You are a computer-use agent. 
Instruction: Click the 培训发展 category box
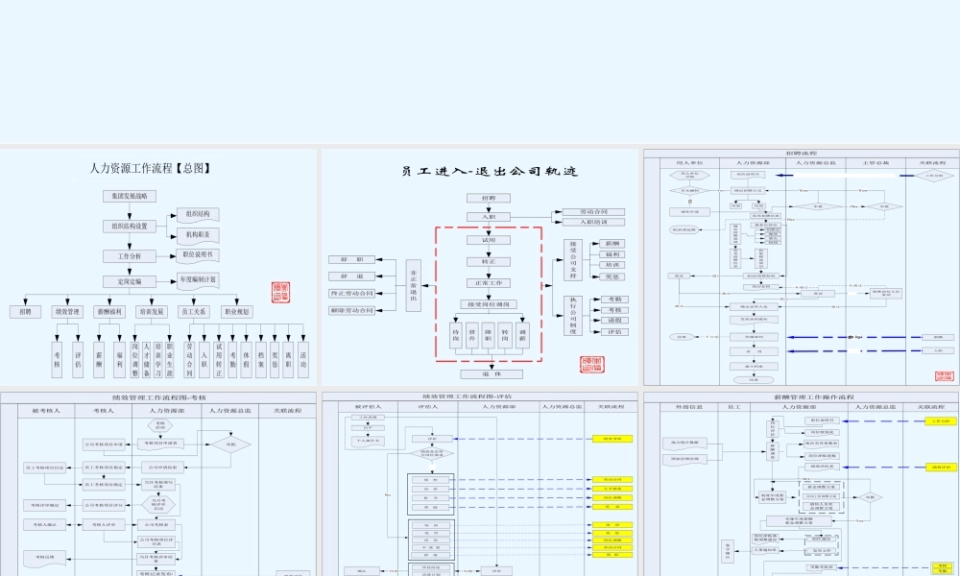(x=151, y=311)
